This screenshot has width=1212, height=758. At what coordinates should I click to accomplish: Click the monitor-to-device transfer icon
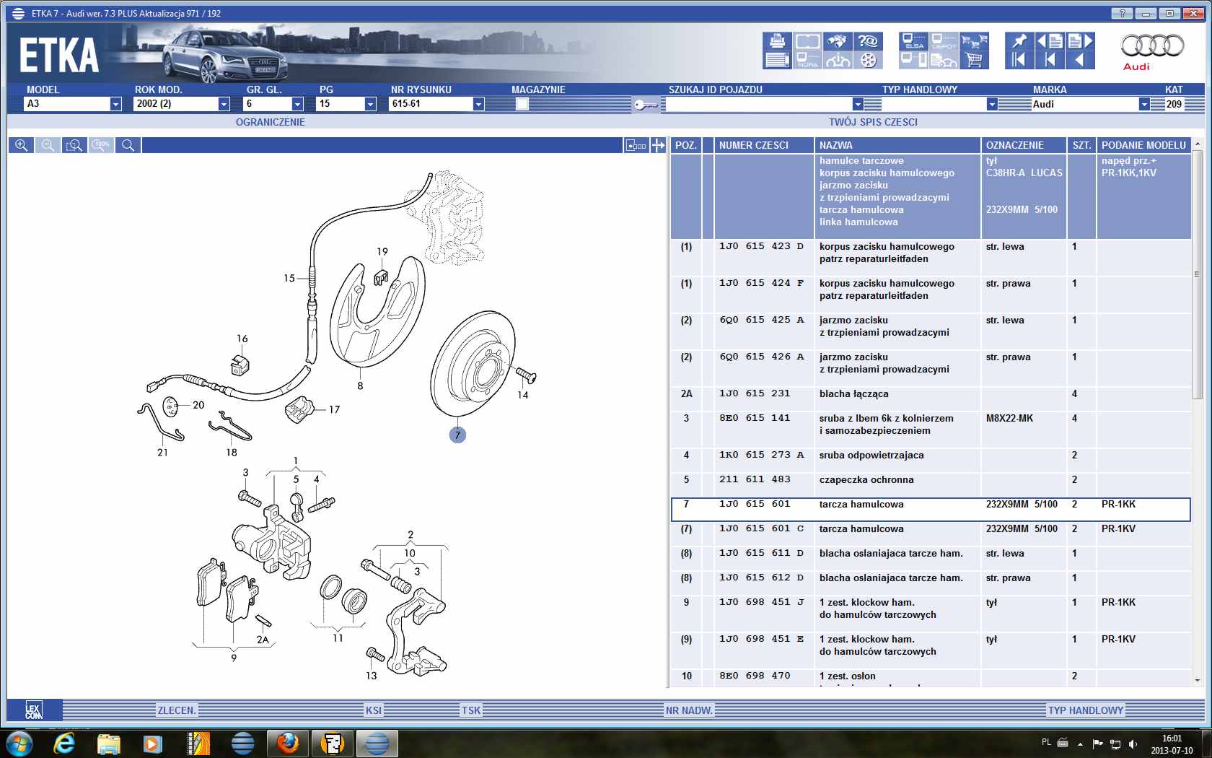pyautogui.click(x=914, y=60)
